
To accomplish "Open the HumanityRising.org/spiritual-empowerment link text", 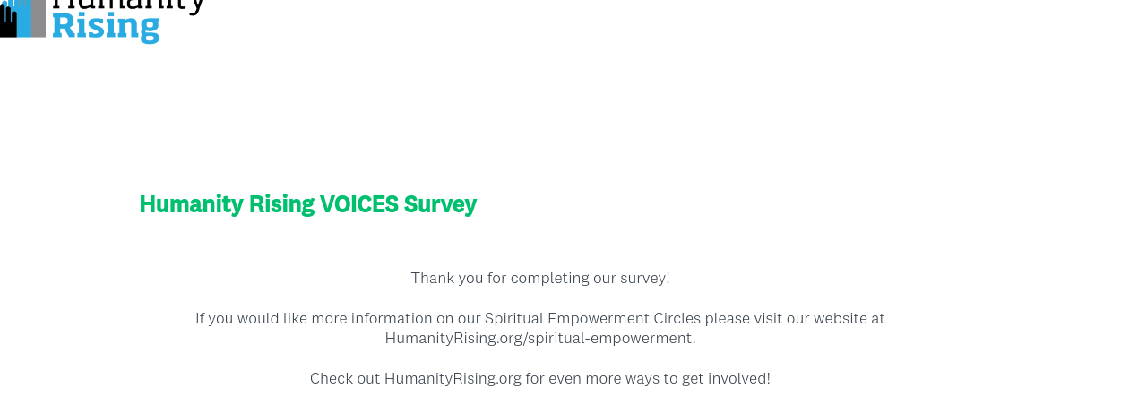I will tap(539, 338).
